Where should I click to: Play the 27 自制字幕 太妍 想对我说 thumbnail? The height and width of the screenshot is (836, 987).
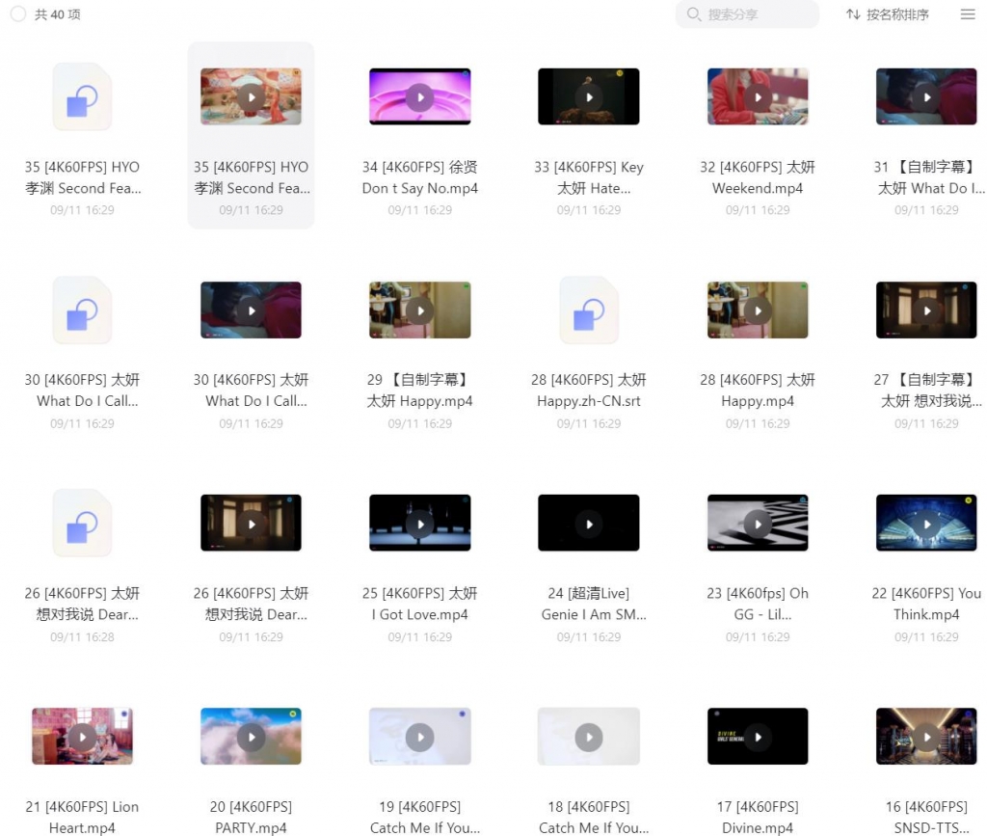[926, 310]
